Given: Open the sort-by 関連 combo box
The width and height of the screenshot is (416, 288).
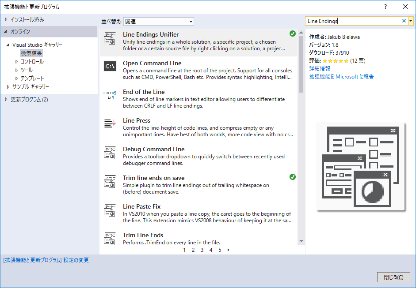Looking at the screenshot, I should tap(159, 22).
